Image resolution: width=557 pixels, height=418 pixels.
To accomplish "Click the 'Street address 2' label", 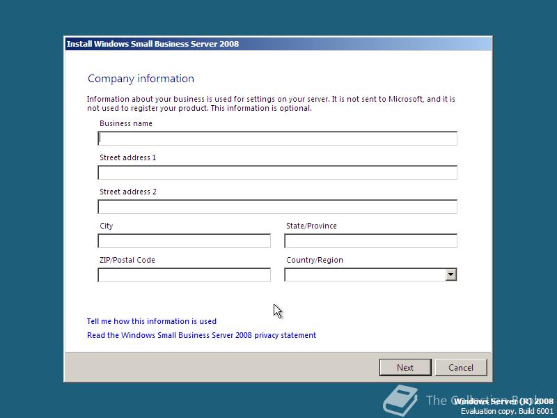I will click(x=128, y=192).
